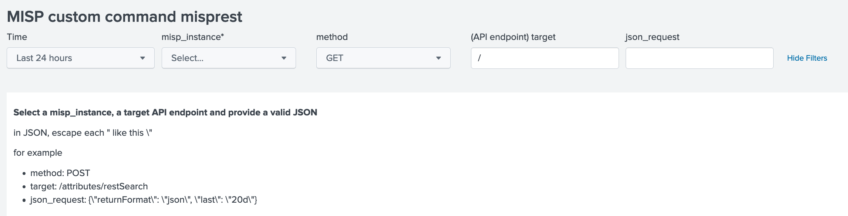Click inside the empty json_request input box
Image resolution: width=848 pixels, height=216 pixels.
pos(699,58)
